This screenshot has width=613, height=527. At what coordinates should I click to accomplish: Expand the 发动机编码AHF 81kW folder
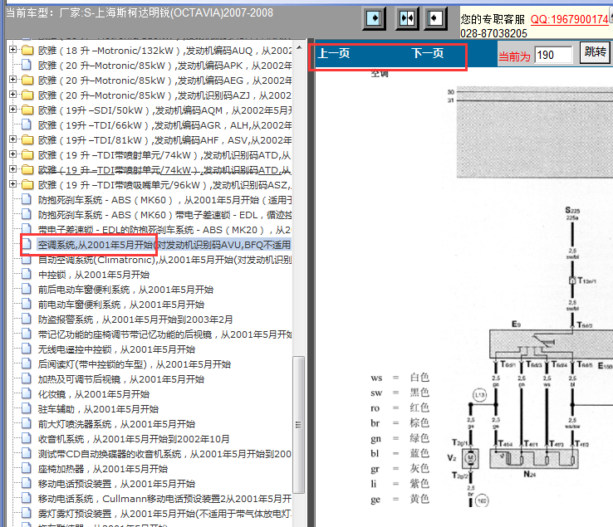pyautogui.click(x=12, y=140)
